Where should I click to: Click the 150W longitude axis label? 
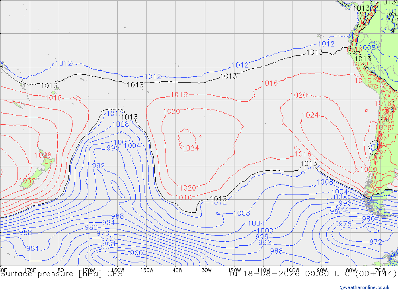(x=147, y=270)
